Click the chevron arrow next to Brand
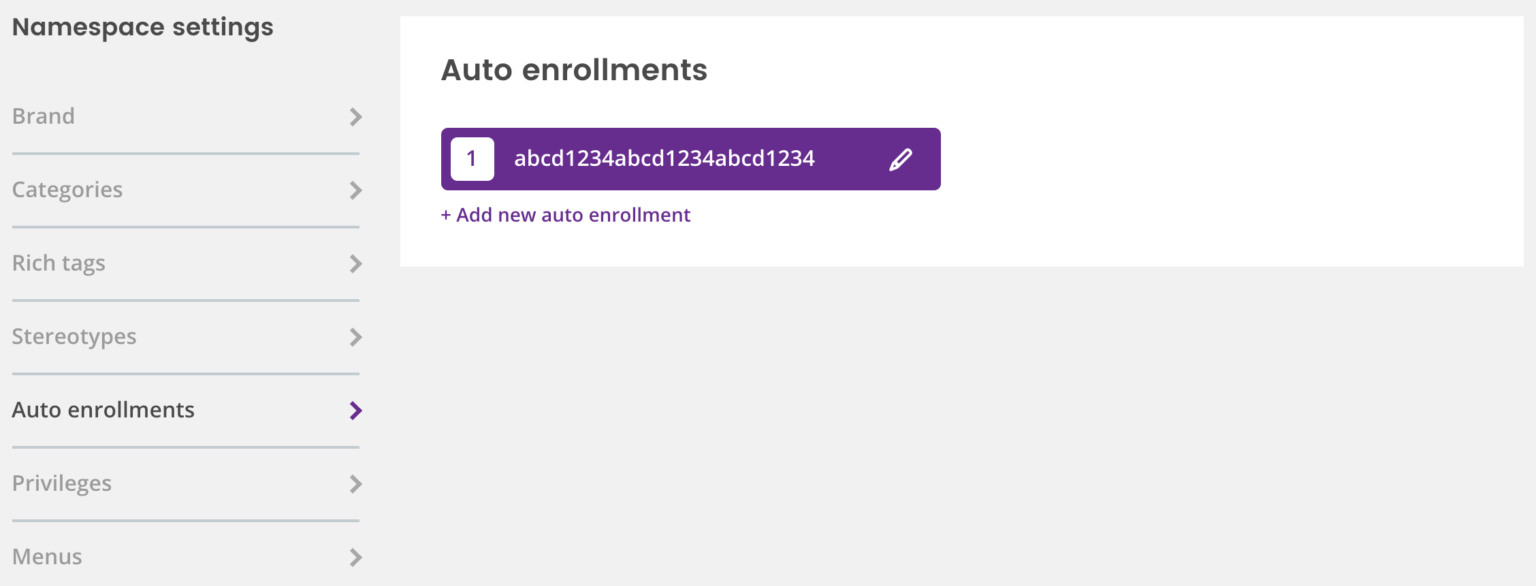Screen dimensions: 1536x586 click(x=355, y=117)
